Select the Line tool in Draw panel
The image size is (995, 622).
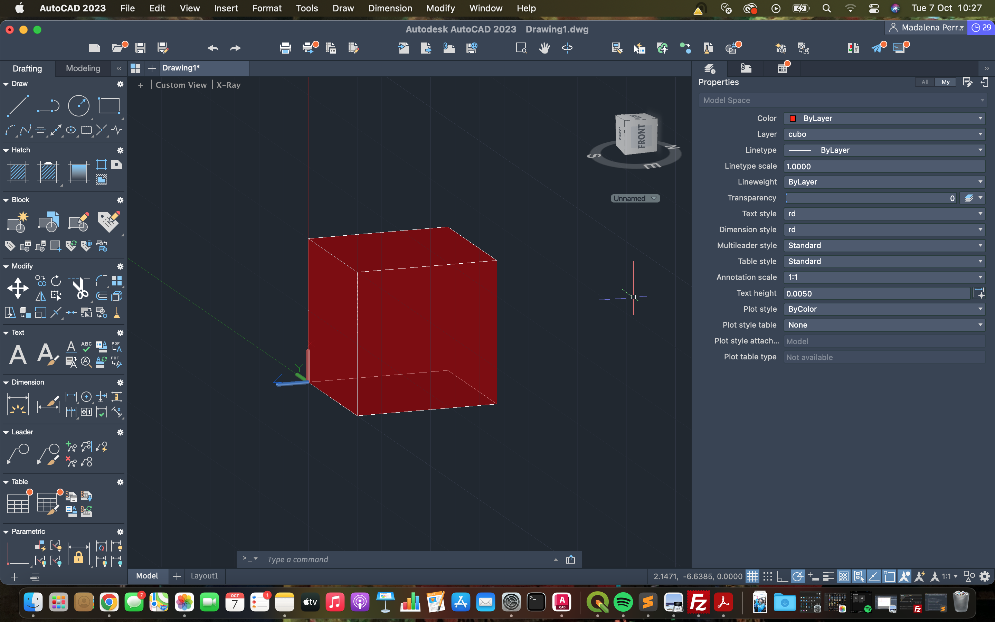click(18, 105)
